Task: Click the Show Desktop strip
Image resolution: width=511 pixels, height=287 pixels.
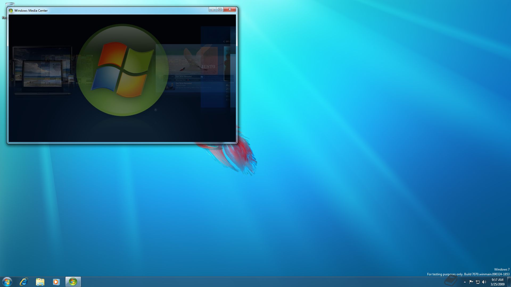Action: pyautogui.click(x=509, y=282)
